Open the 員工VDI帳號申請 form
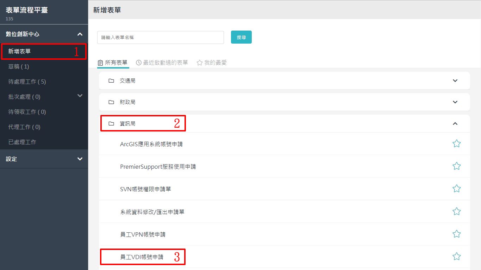Viewport: 481px width, 270px height. coord(142,257)
